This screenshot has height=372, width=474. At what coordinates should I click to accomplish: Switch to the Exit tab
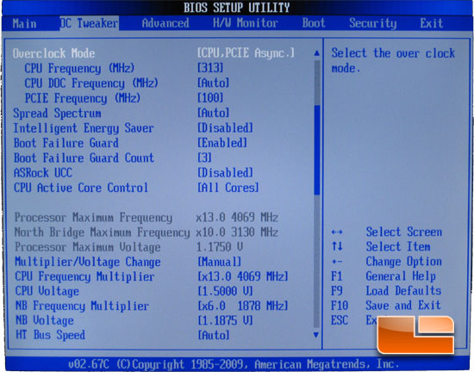[x=432, y=23]
